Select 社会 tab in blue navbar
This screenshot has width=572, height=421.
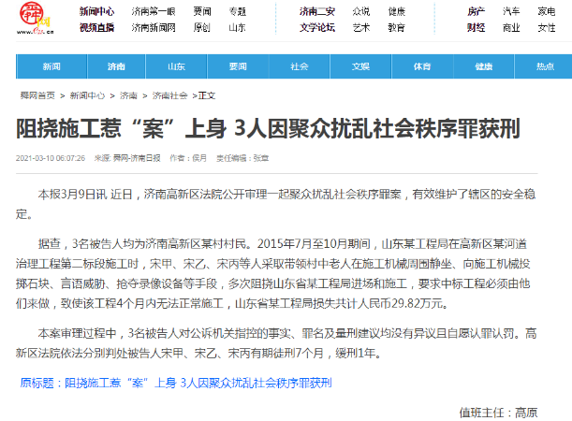[x=300, y=66]
